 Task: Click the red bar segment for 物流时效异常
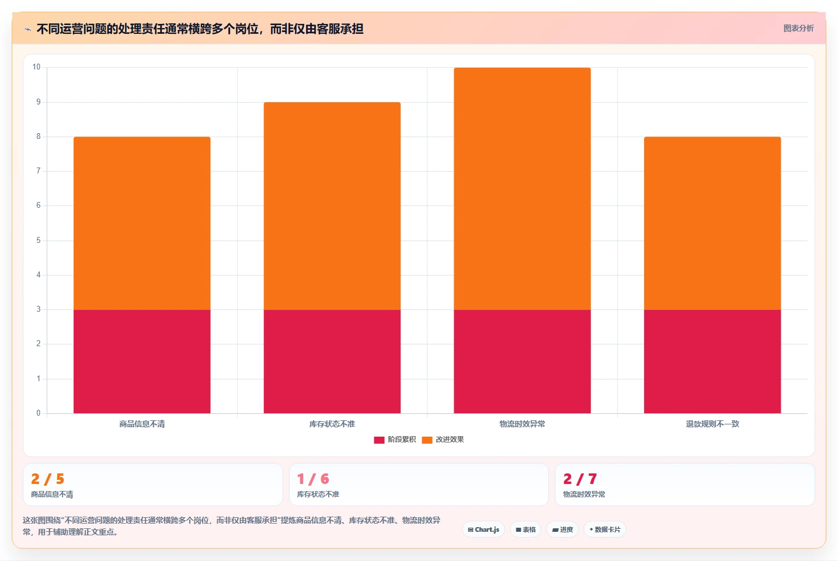coord(522,361)
